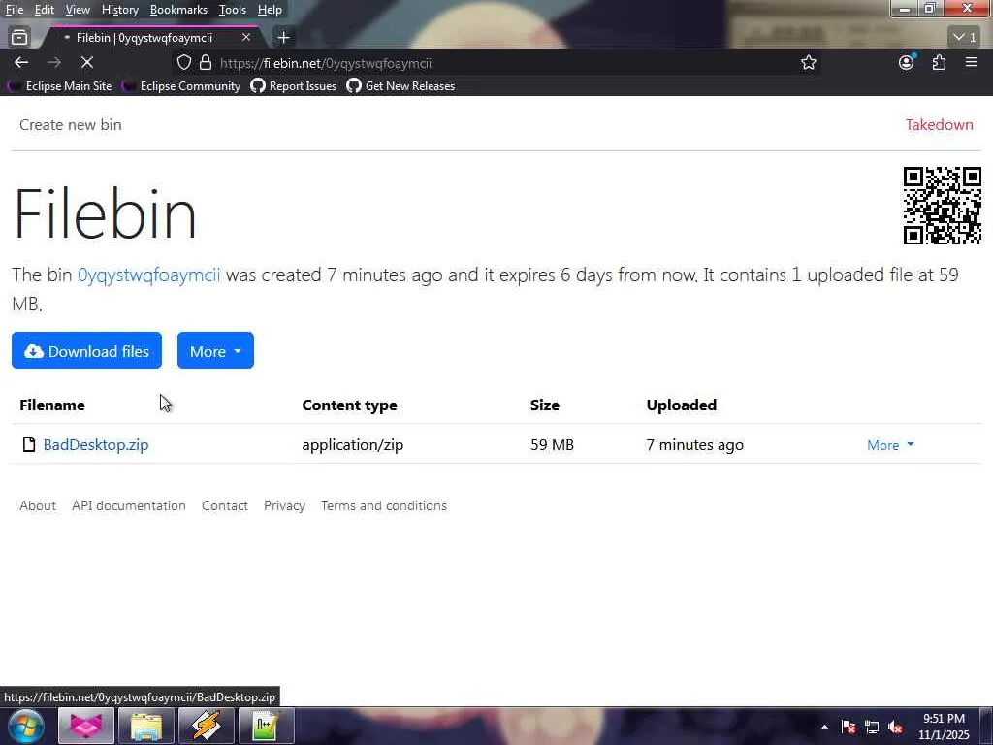
Task: Click the Action Center flag tray icon
Action: (x=849, y=728)
